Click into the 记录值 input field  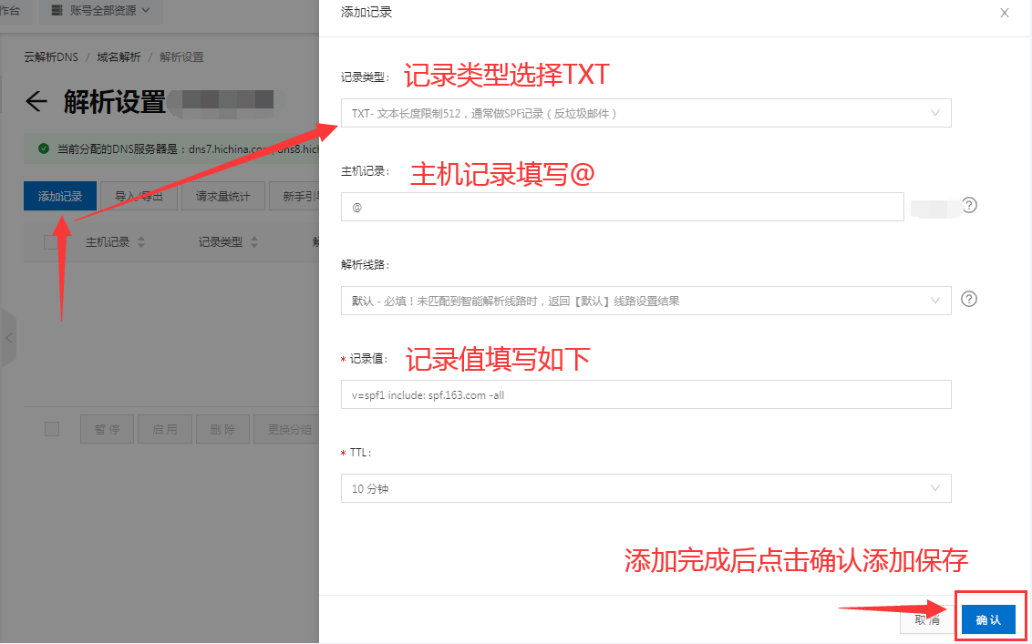(x=645, y=394)
